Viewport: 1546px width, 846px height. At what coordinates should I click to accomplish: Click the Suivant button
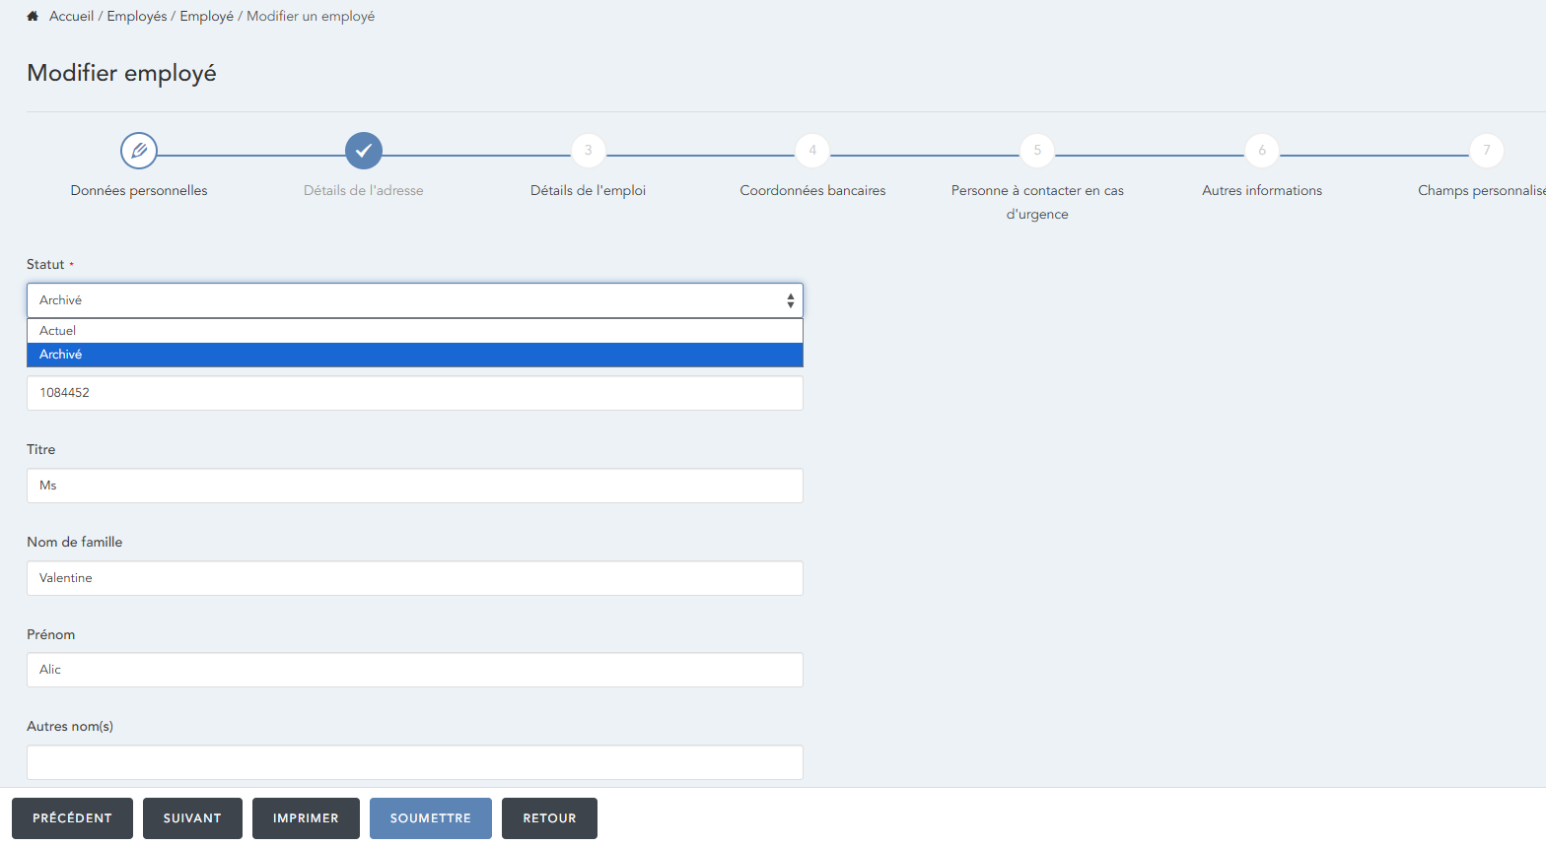[192, 818]
